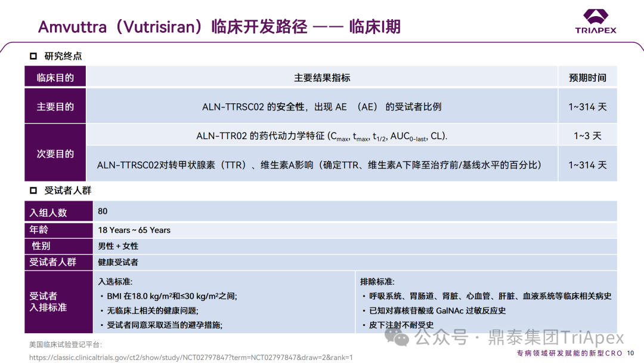The height and width of the screenshot is (363, 644).
Task: Click the 转甲状腺素（TTR）、维生素A影响 cell
Action: [x=322, y=164]
